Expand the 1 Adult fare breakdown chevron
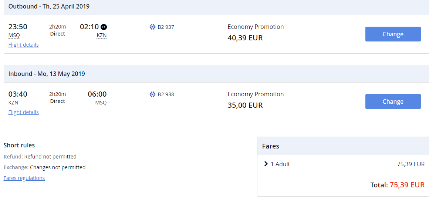429x197 pixels. tap(266, 164)
